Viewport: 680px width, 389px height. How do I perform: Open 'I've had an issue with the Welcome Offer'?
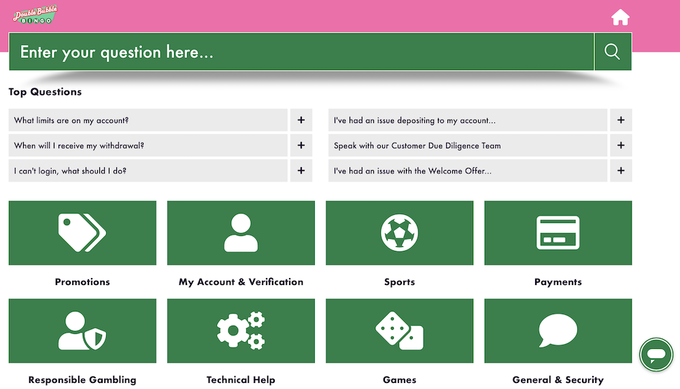click(468, 171)
